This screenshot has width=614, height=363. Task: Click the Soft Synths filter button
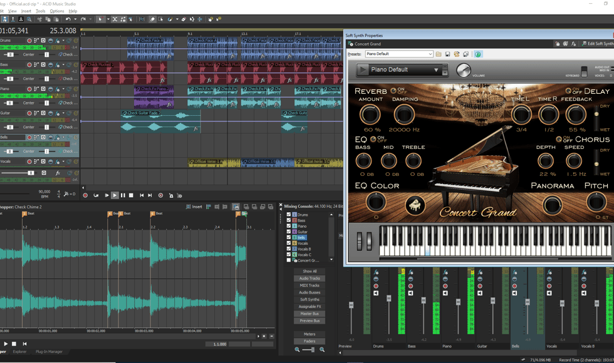pos(310,299)
